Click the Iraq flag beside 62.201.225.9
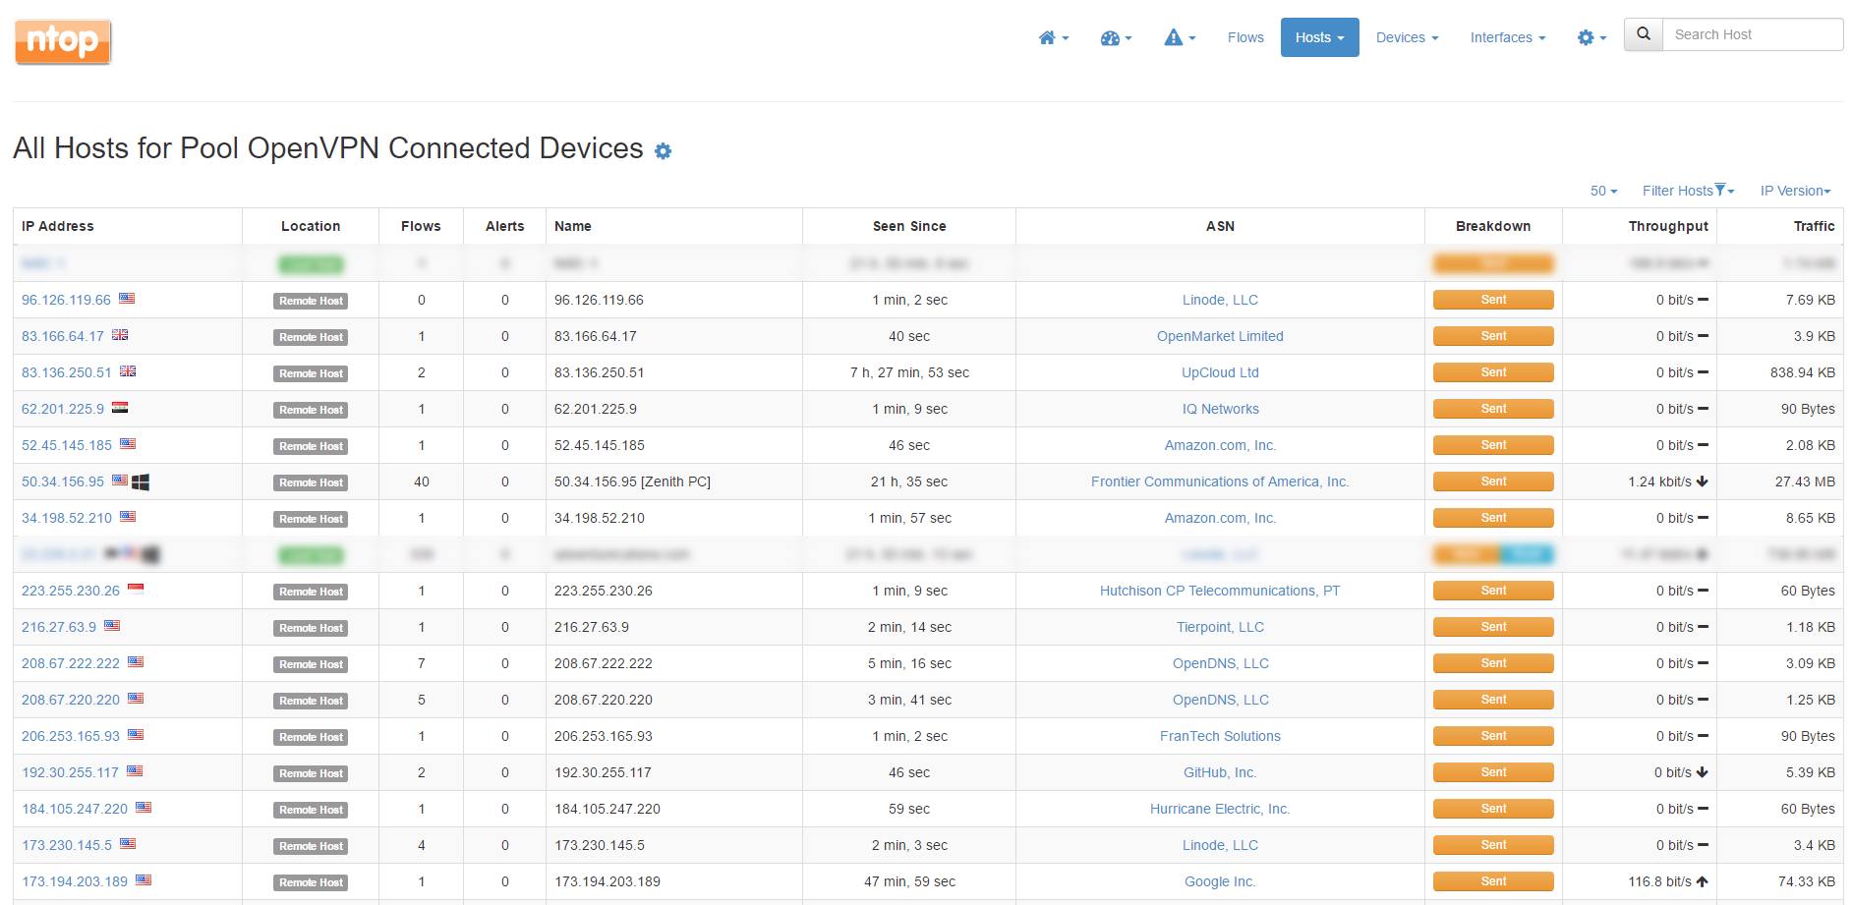The width and height of the screenshot is (1852, 905). 119,409
